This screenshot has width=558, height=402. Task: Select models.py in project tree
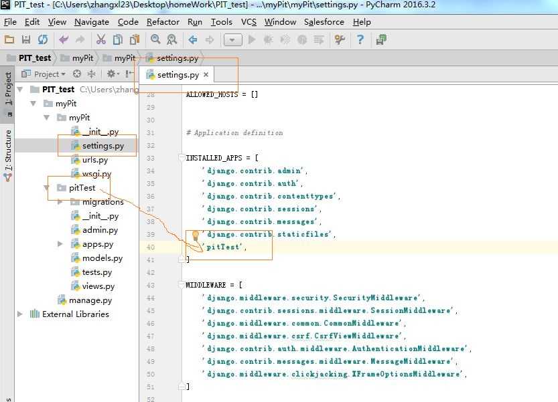click(102, 258)
